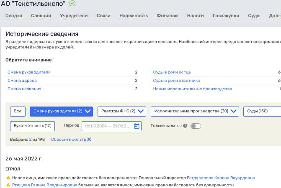Open the Сводка tab

(x=14, y=16)
